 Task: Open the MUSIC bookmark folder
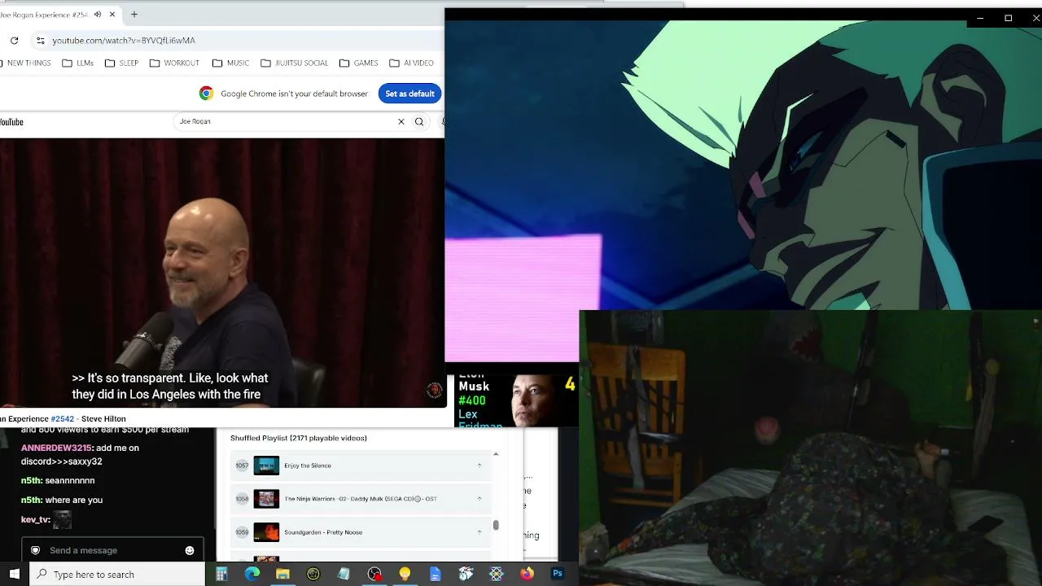(x=230, y=63)
